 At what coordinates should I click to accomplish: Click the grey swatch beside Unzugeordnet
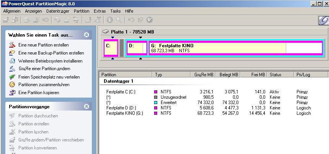[156, 97]
